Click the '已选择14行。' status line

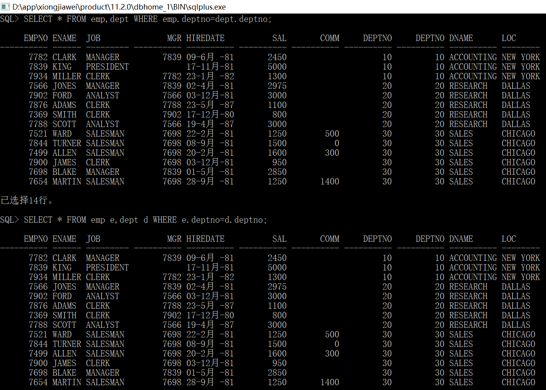[27, 200]
